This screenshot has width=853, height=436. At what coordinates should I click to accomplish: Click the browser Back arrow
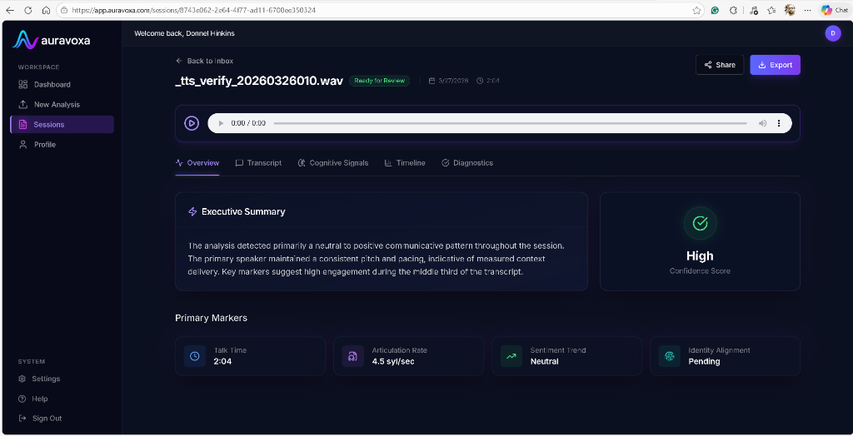[10, 10]
